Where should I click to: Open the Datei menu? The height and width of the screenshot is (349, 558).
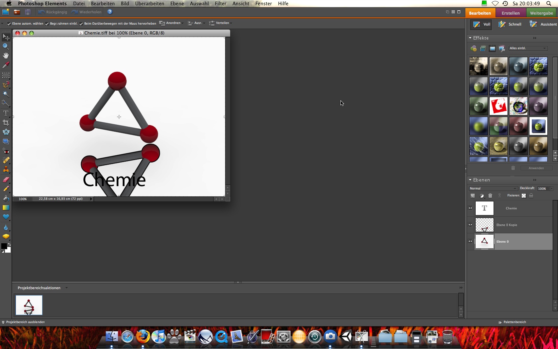coord(79,4)
